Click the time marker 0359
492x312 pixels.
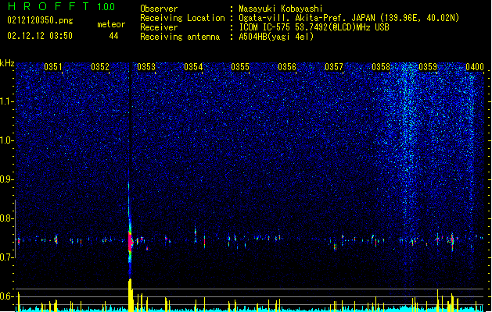pyautogui.click(x=428, y=67)
